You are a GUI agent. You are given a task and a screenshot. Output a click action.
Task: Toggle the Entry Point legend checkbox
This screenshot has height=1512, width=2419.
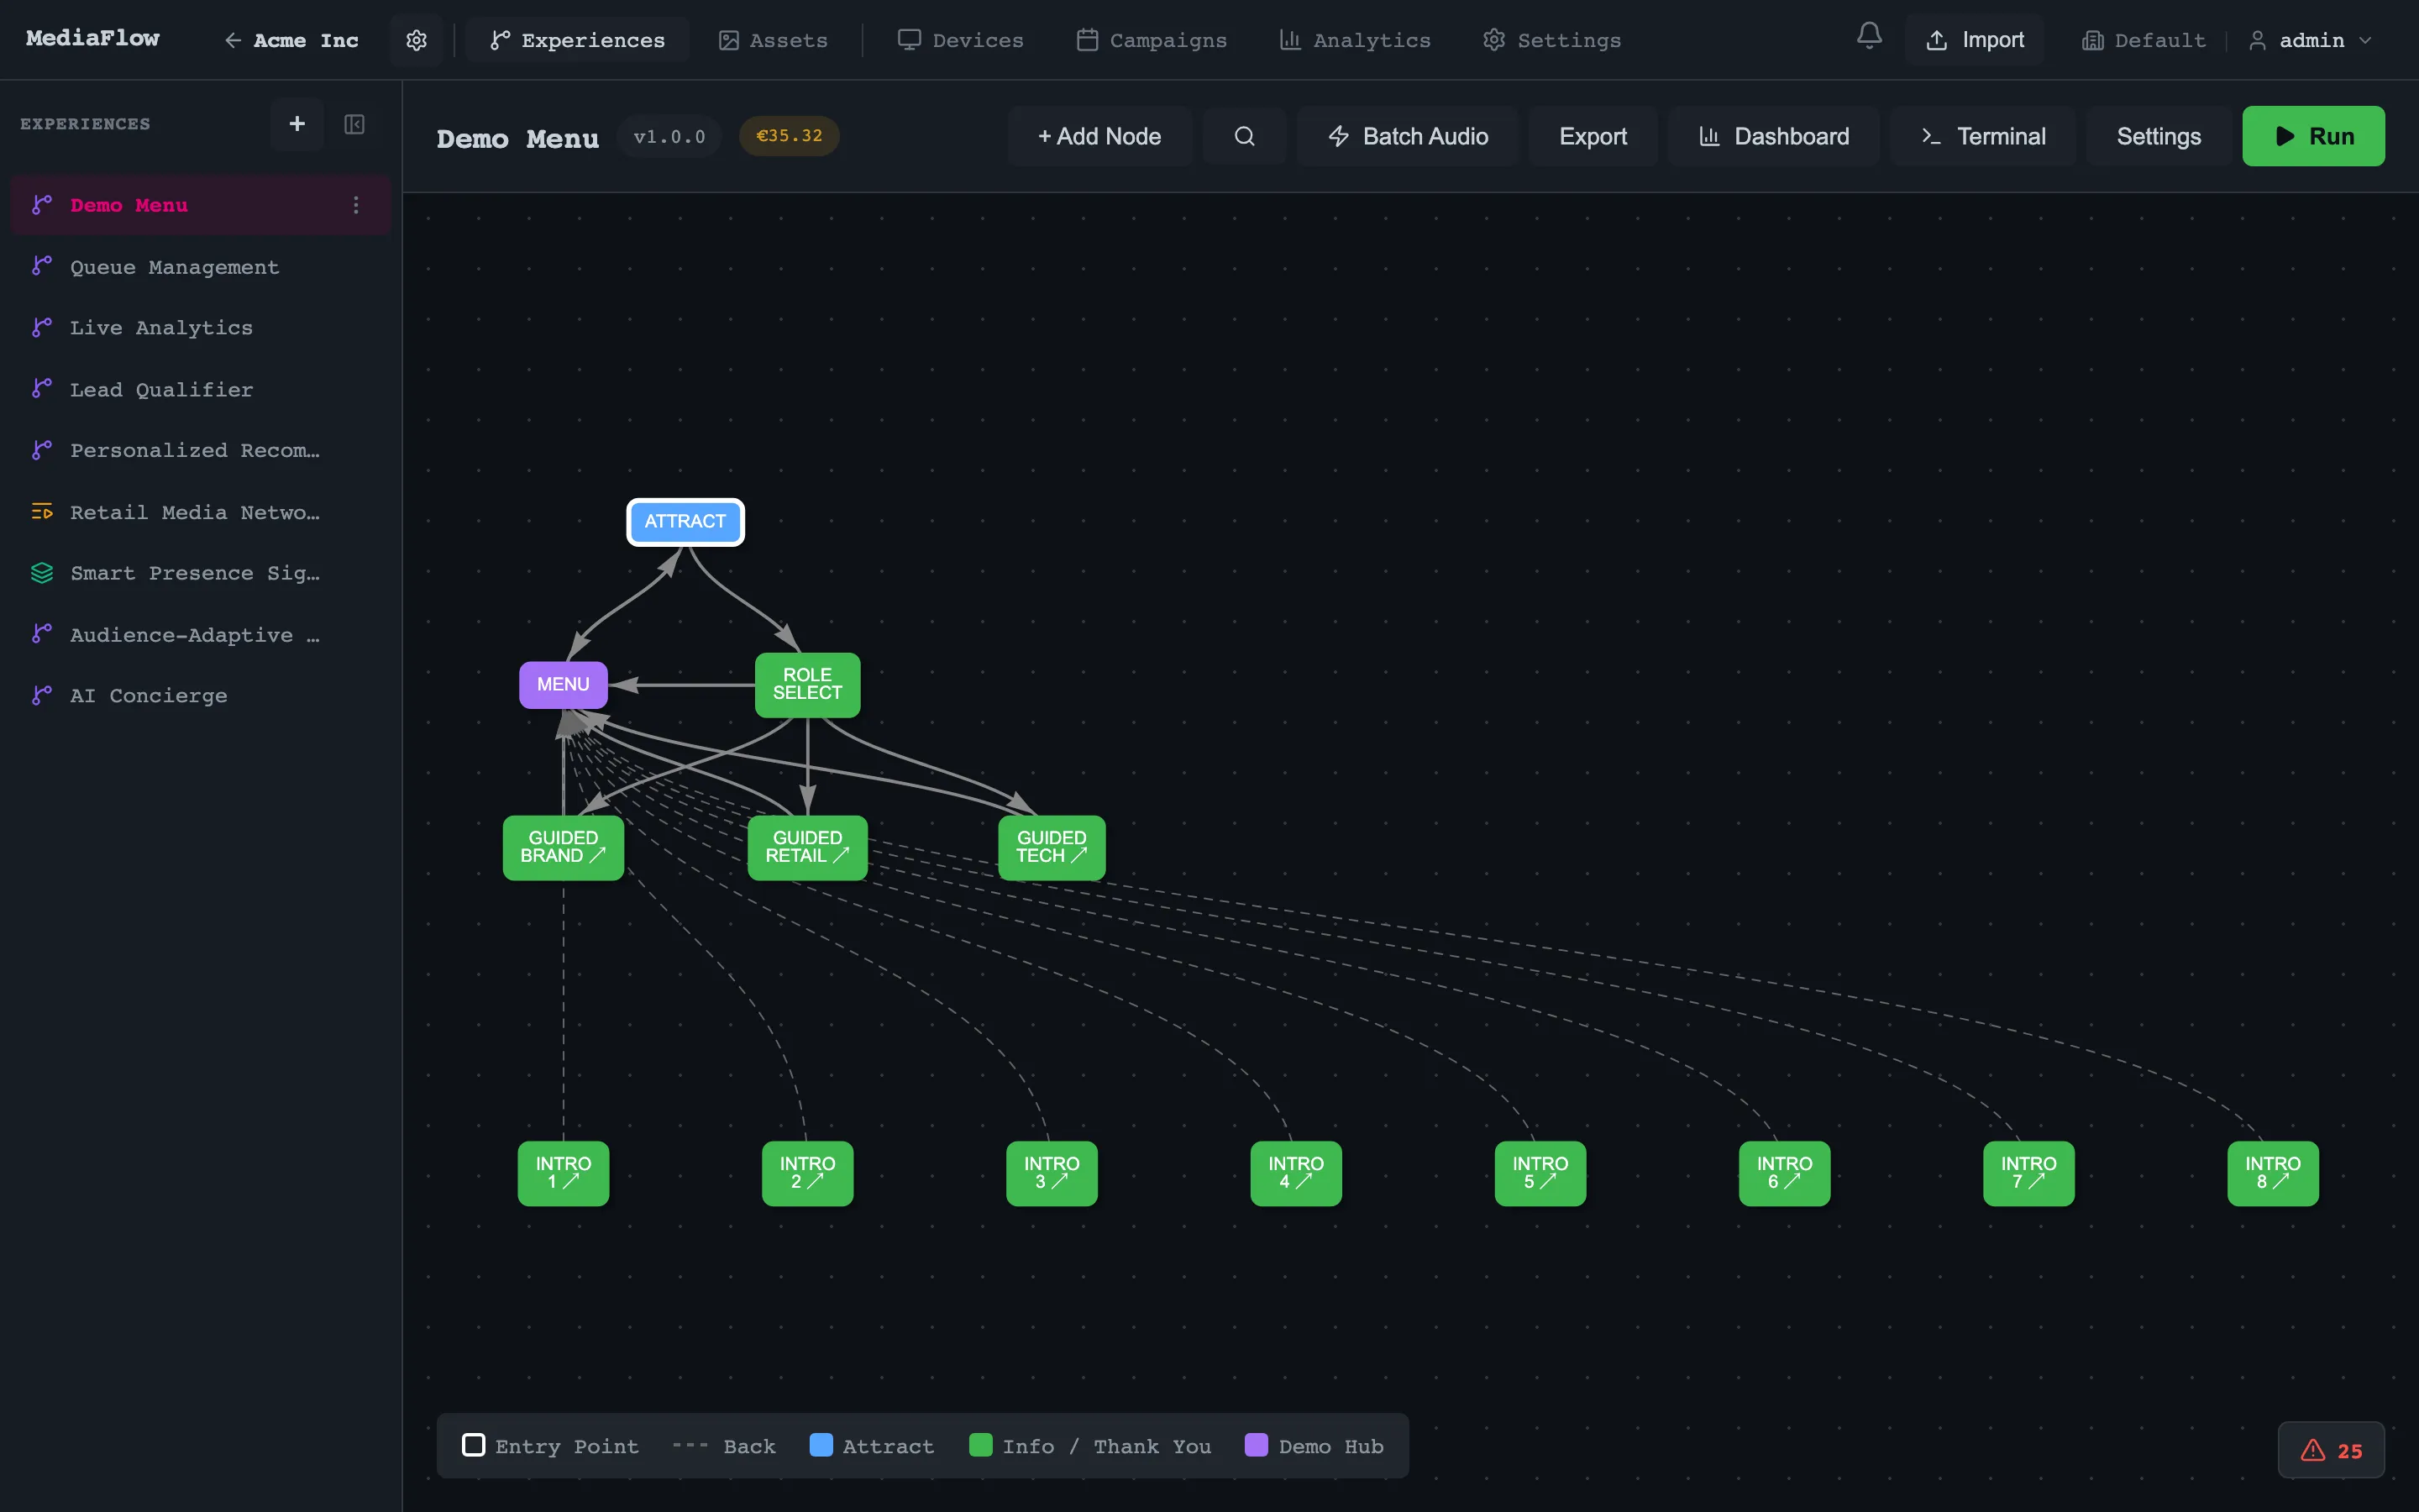473,1445
